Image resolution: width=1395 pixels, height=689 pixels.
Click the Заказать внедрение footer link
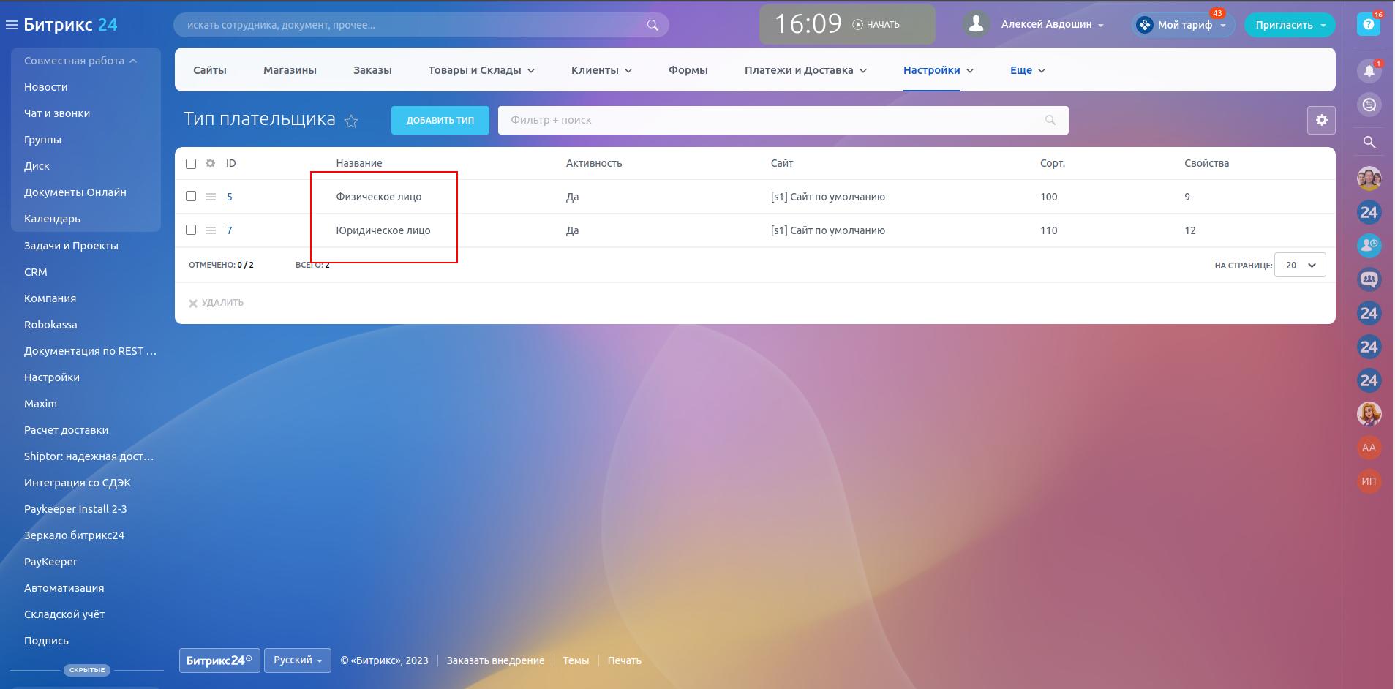tap(495, 660)
